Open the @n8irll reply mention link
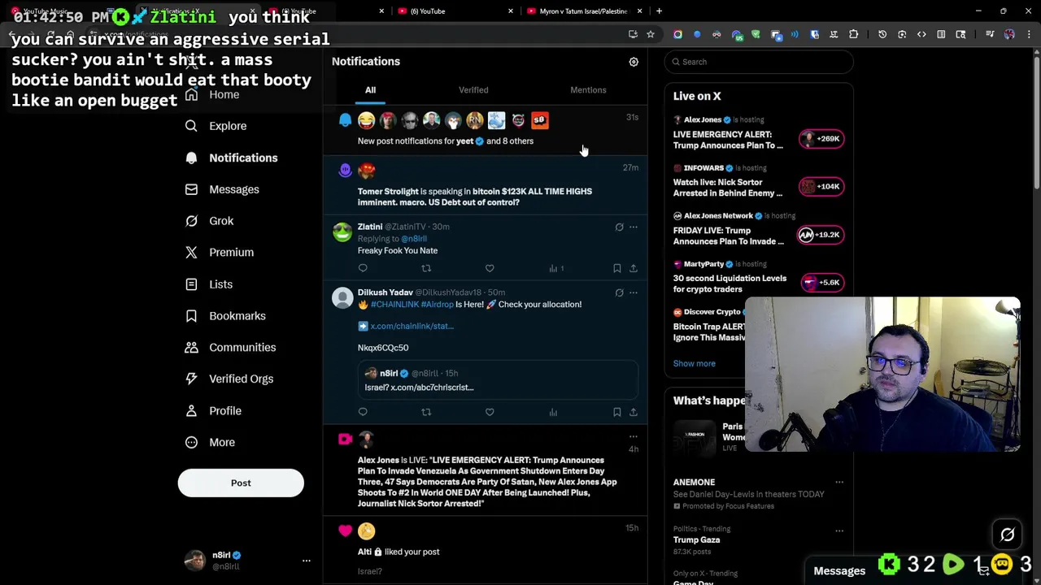Screen dimensions: 1041x585 [414, 239]
